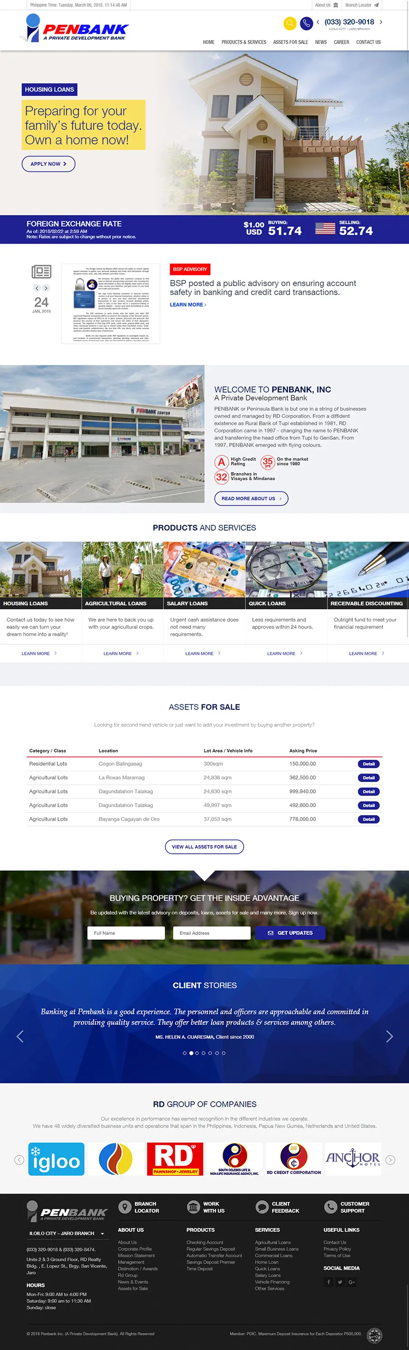Click PDIC member seal in footer

pyautogui.click(x=374, y=1335)
